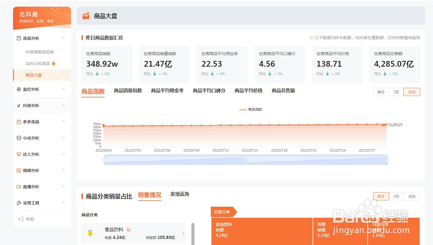Open 商品大盘 in sidebar
Screen dimensions: 433x245
point(42,75)
